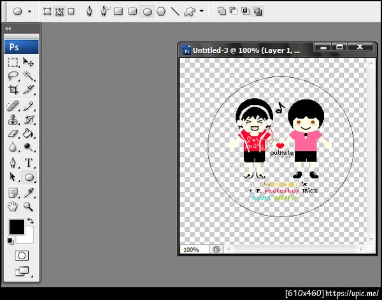Select the Hand tool

pyautogui.click(x=13, y=206)
